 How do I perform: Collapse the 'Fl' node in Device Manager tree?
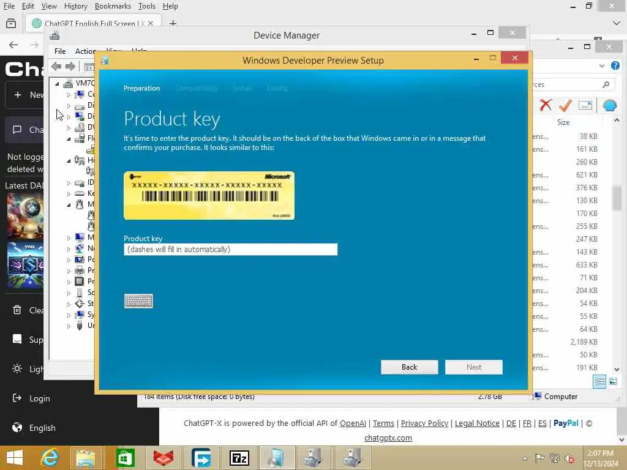[x=69, y=139]
